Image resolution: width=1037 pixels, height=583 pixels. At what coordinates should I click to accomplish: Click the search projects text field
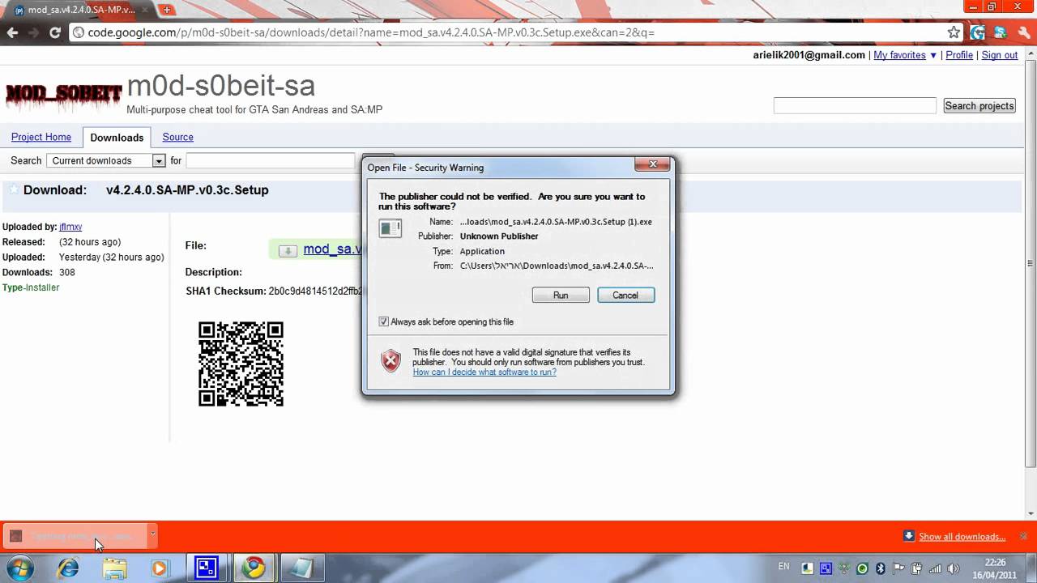coord(855,105)
